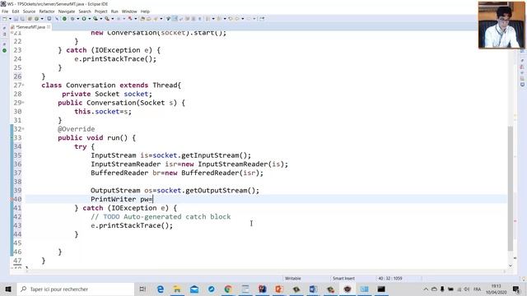Show hidden system tray icons chevron
The height and width of the screenshot is (296, 527).
(x=426, y=289)
